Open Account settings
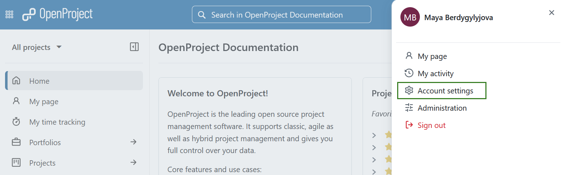Screen dimensions: 561x175 click(x=442, y=91)
